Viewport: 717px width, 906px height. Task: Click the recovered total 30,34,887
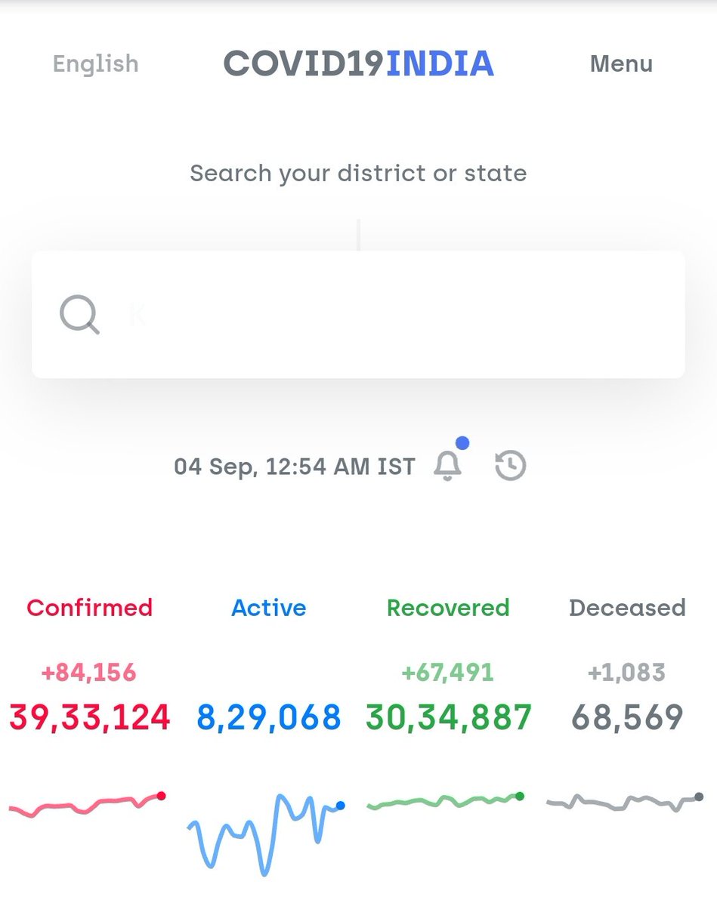pos(448,717)
